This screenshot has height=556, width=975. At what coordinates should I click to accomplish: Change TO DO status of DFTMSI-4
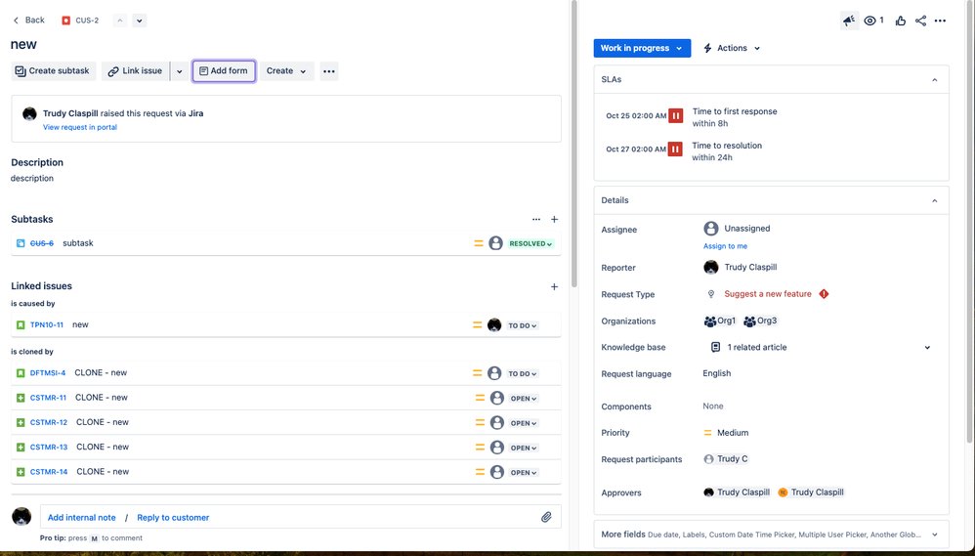(523, 374)
